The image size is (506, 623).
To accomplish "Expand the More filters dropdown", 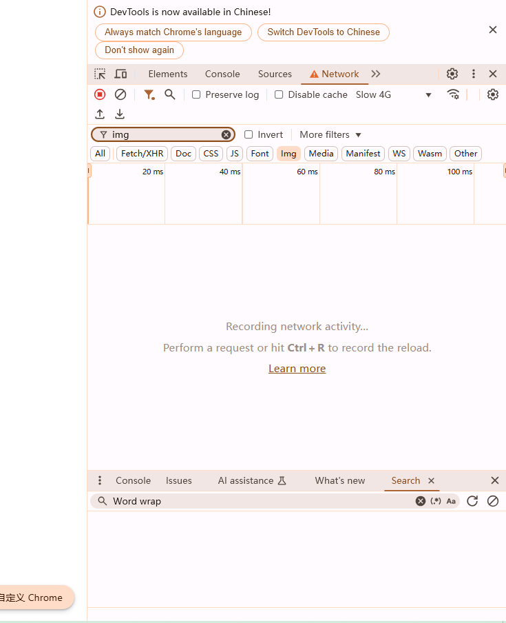I will pyautogui.click(x=330, y=134).
